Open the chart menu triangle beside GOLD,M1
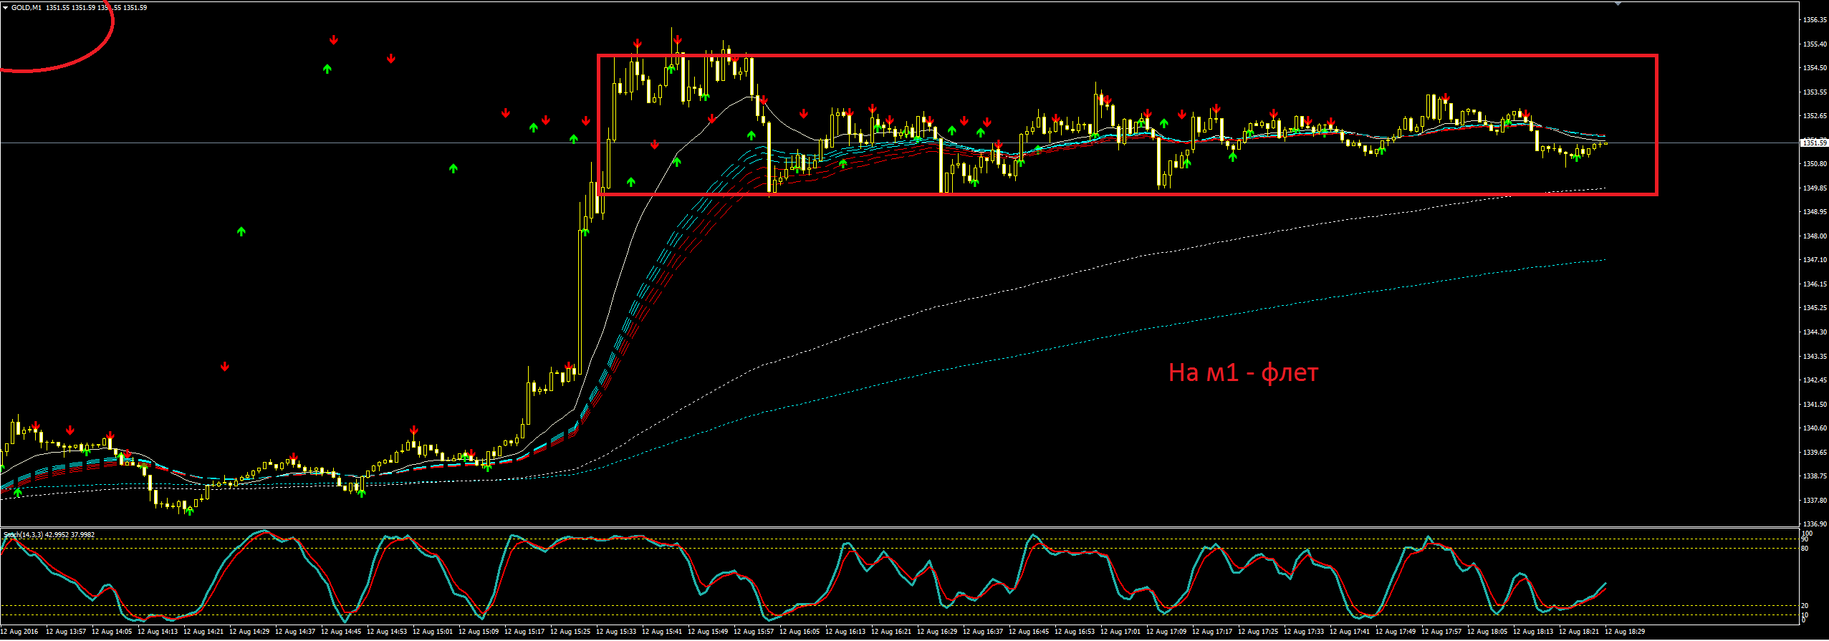Viewport: 1829px width, 641px height. [x=5, y=8]
